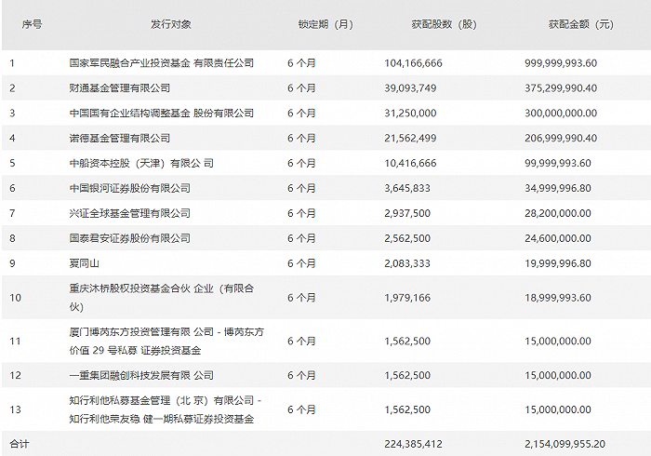Select the amount 300,000,000.00

point(561,113)
